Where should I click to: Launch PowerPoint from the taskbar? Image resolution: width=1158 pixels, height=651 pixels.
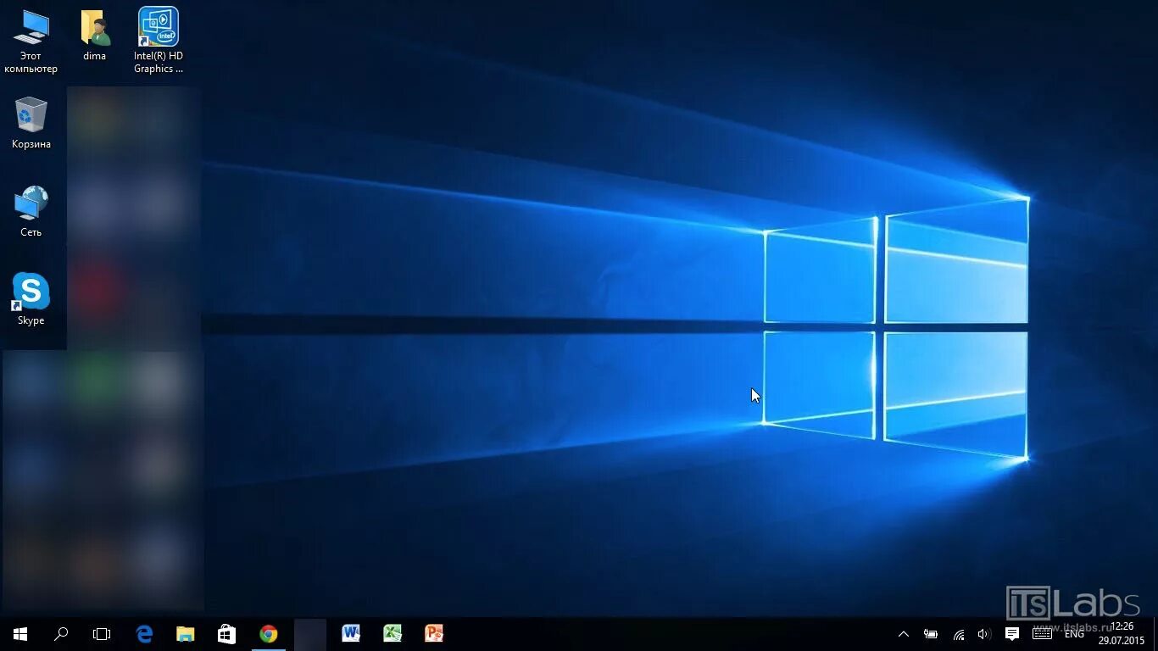pos(434,634)
